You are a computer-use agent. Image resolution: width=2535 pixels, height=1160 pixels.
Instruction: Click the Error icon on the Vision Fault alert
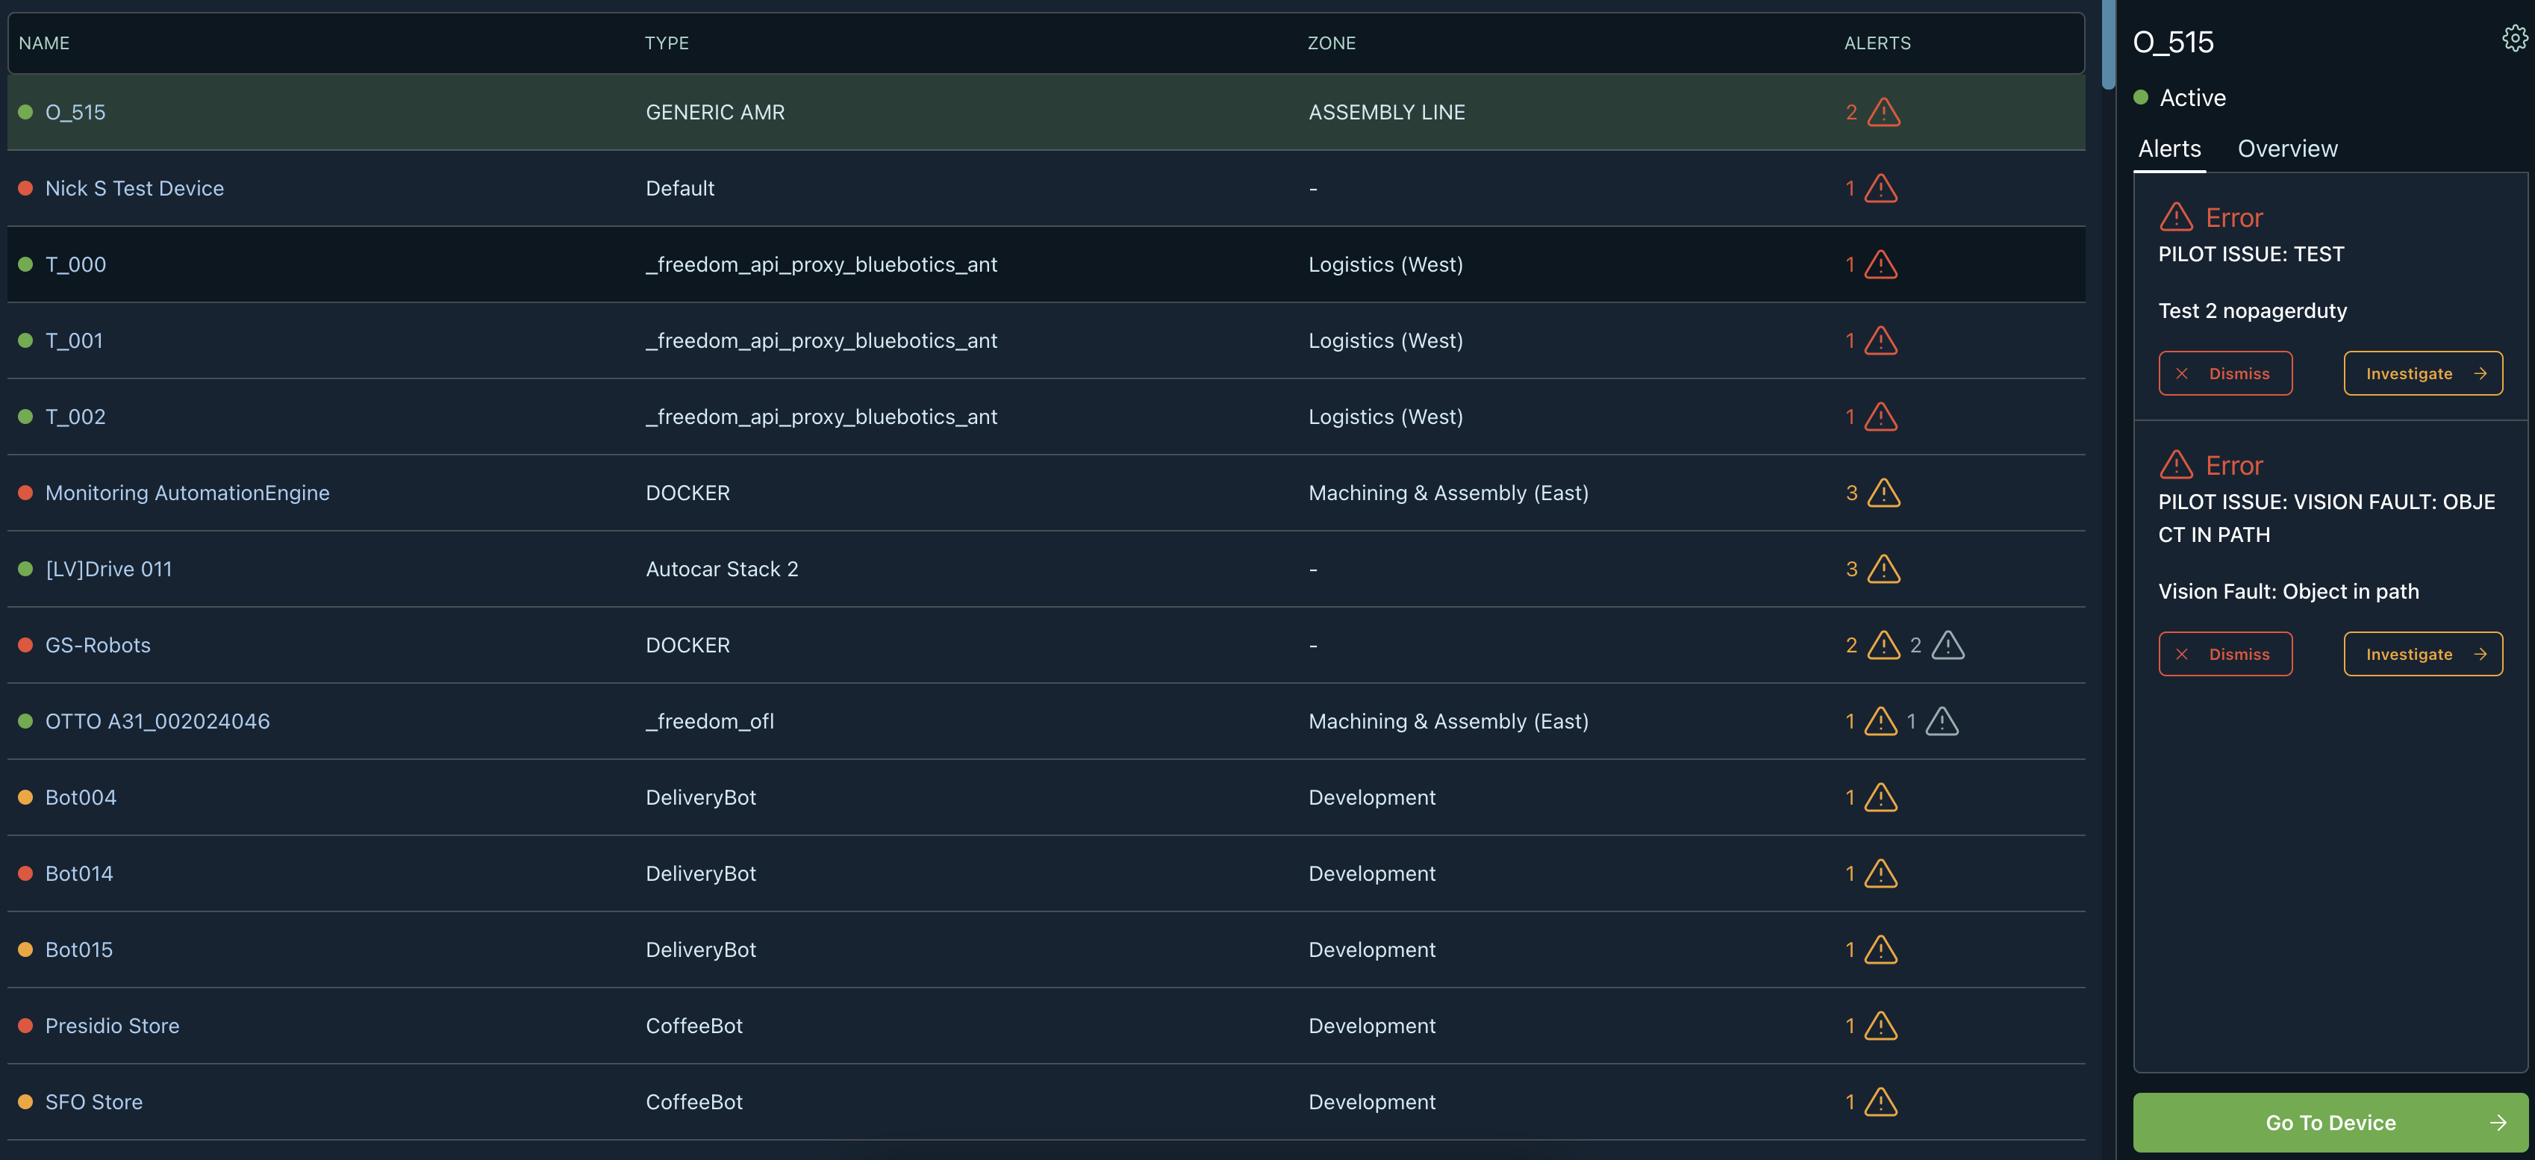tap(2176, 464)
